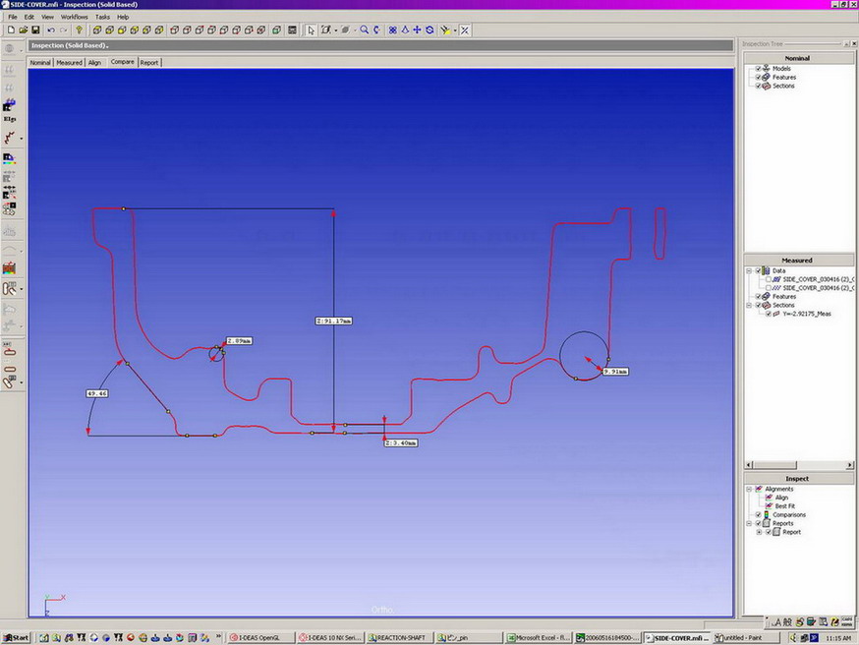Click the Measured panel scroll right arrow
This screenshot has width=859, height=645.
(x=849, y=465)
